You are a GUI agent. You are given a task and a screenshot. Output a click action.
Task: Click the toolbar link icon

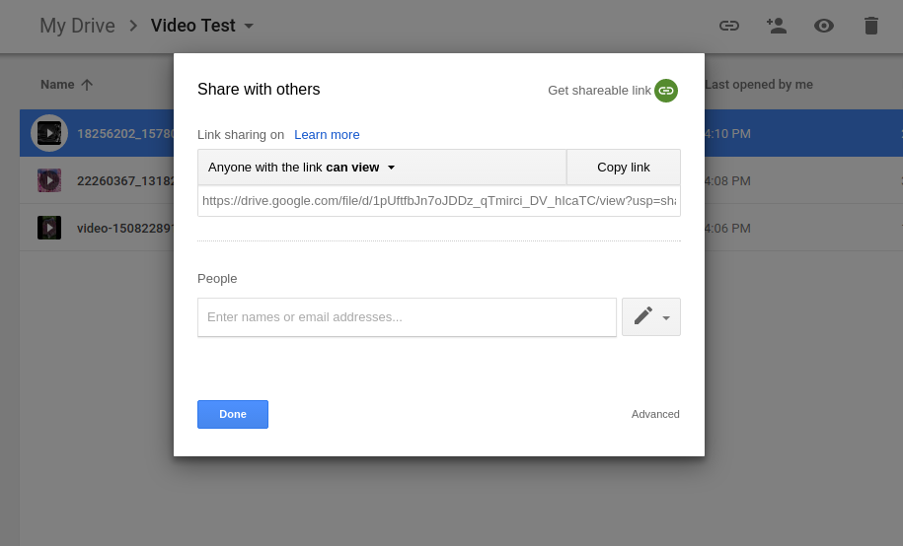pyautogui.click(x=729, y=26)
